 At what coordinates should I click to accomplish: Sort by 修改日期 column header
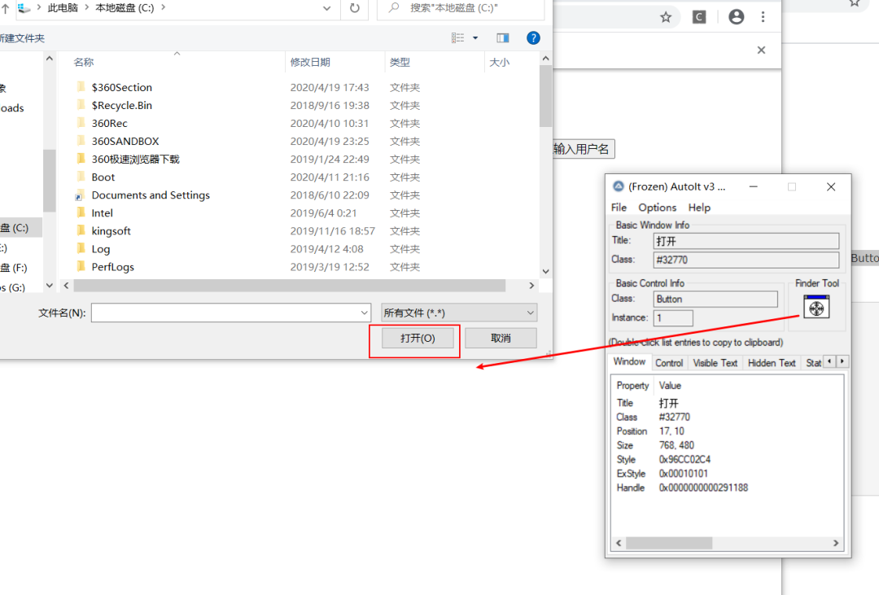[310, 62]
